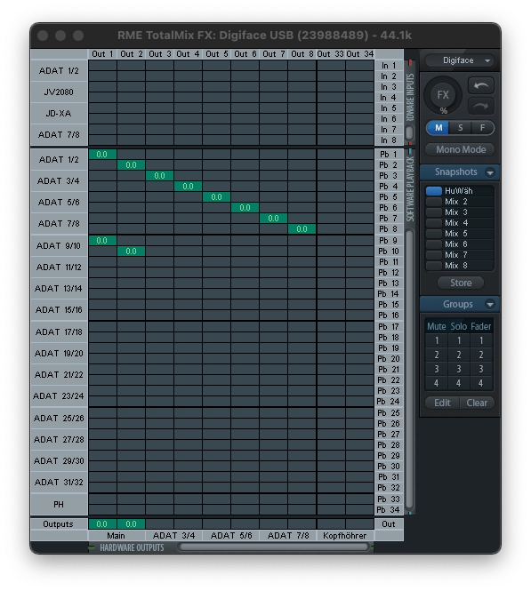Screen dimensions: 531x591
Task: Open the Digiface device dropdown
Action: click(x=459, y=60)
